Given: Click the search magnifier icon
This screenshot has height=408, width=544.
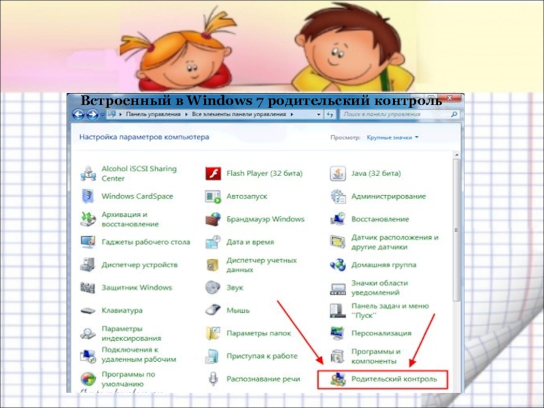Looking at the screenshot, I should pyautogui.click(x=454, y=114).
